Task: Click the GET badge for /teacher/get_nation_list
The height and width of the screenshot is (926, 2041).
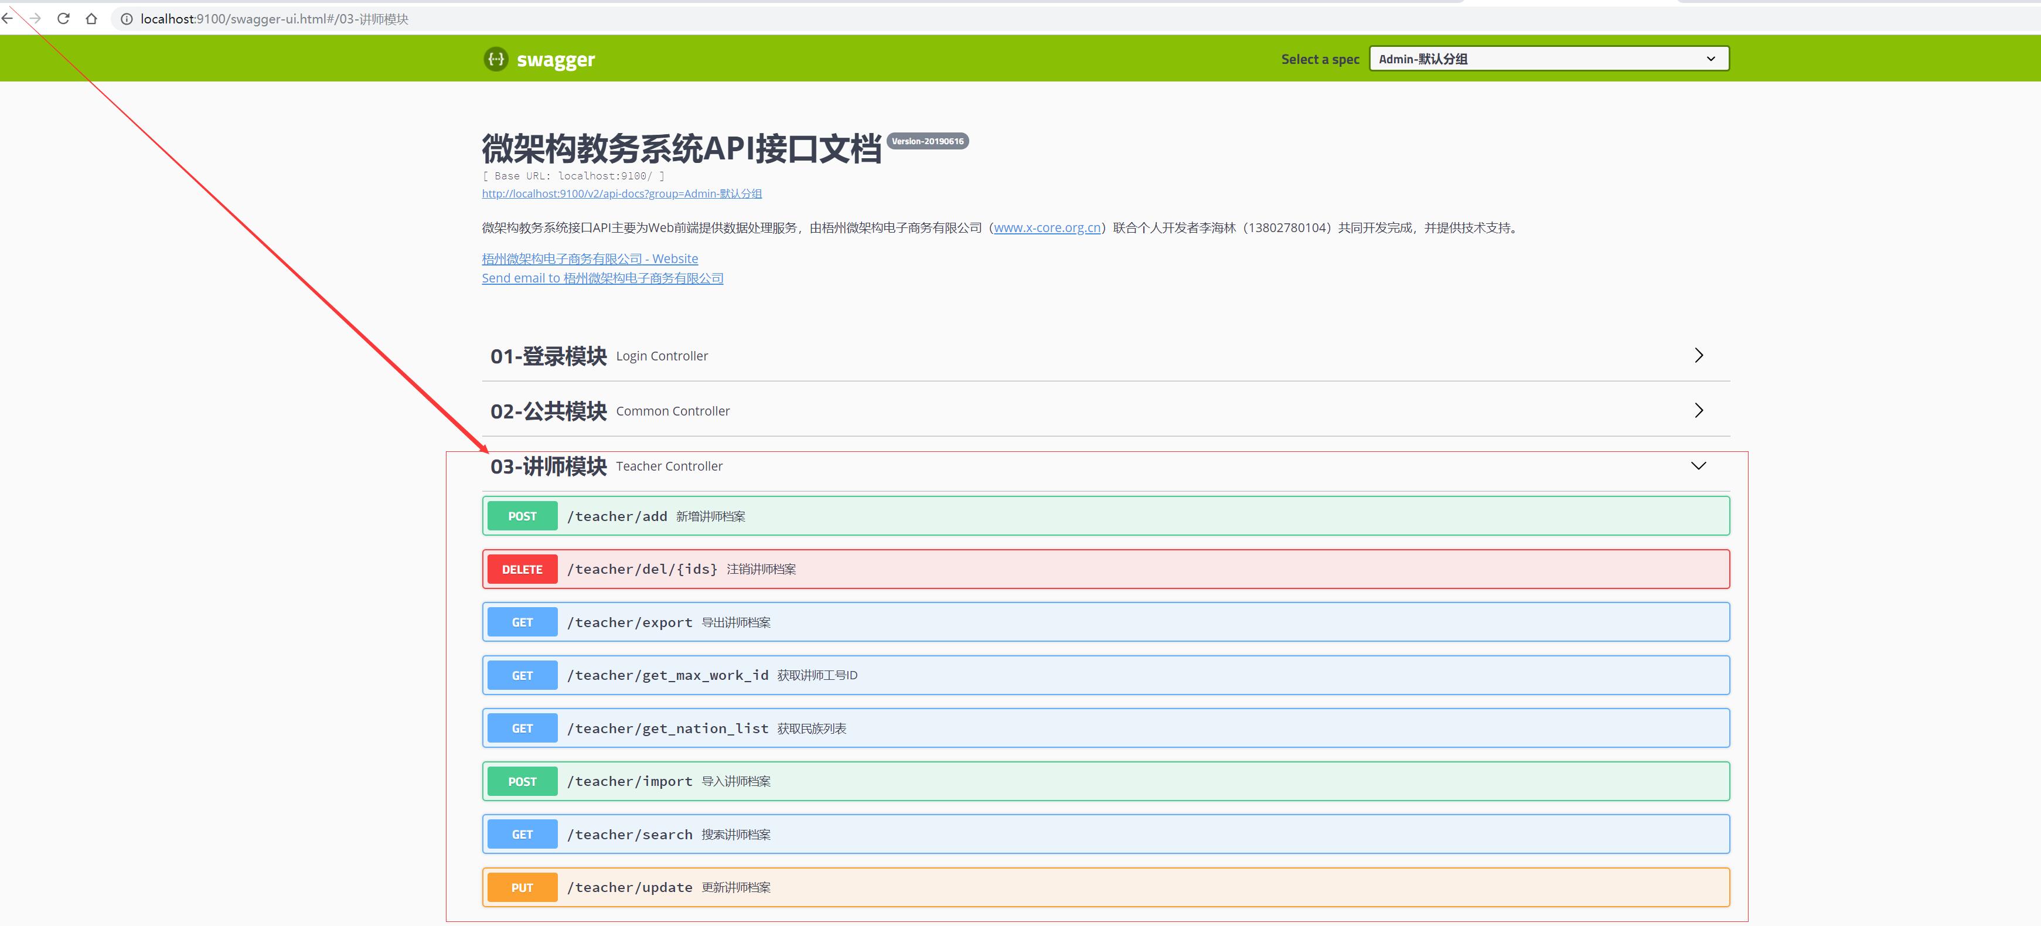Action: [x=522, y=728]
